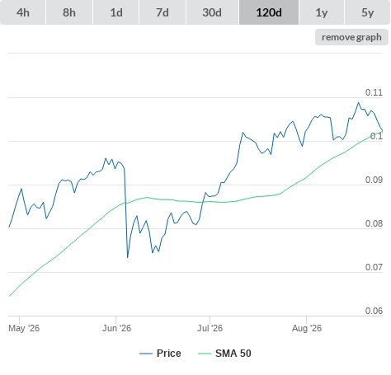Click the 0.11 y-axis label

point(374,92)
